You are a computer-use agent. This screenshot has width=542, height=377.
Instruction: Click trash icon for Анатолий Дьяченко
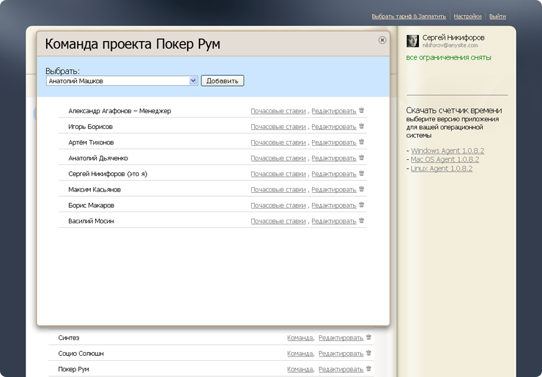[362, 158]
